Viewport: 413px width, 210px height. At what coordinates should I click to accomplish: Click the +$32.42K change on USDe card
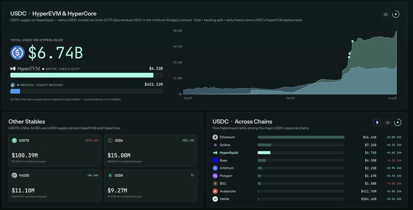[x=188, y=140]
